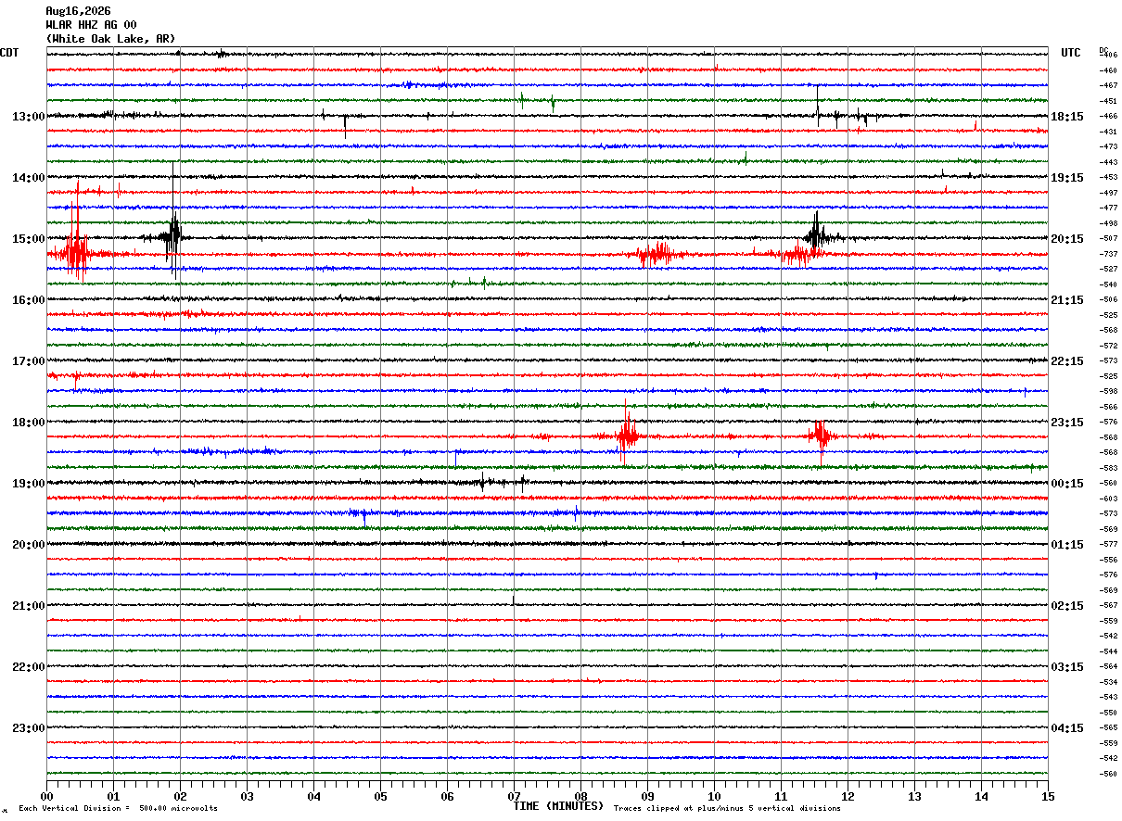The width and height of the screenshot is (1122, 821).
Task: Click the DC offset value '-550'
Action: coord(1108,713)
